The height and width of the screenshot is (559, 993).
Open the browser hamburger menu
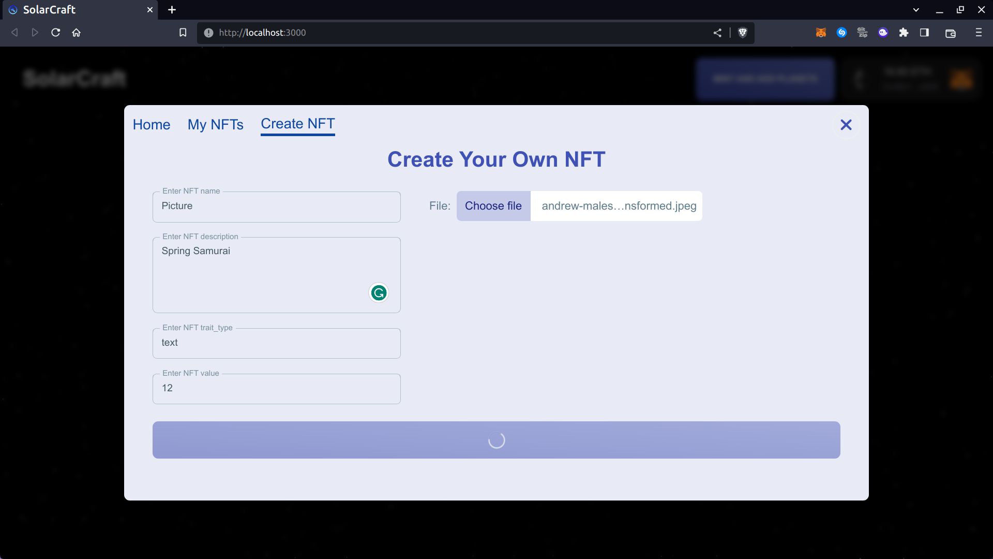pyautogui.click(x=979, y=33)
